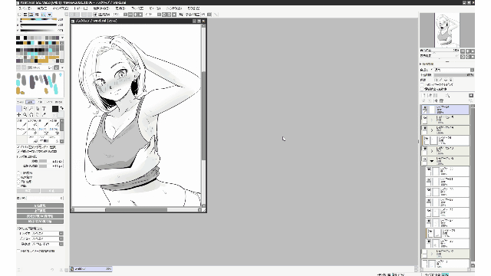Toggle checkbox at bottom of tool options panel

tap(18, 251)
